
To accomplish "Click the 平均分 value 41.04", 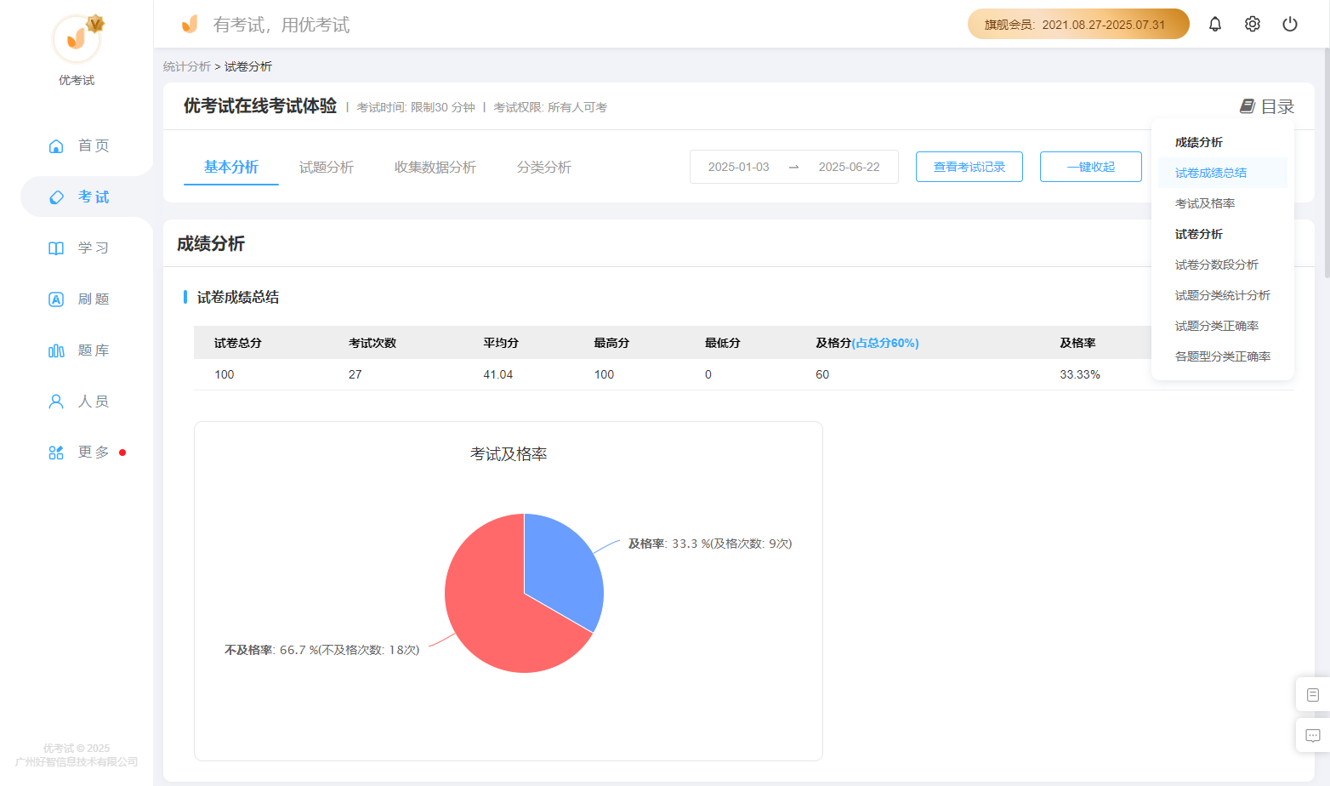I will click(x=498, y=374).
